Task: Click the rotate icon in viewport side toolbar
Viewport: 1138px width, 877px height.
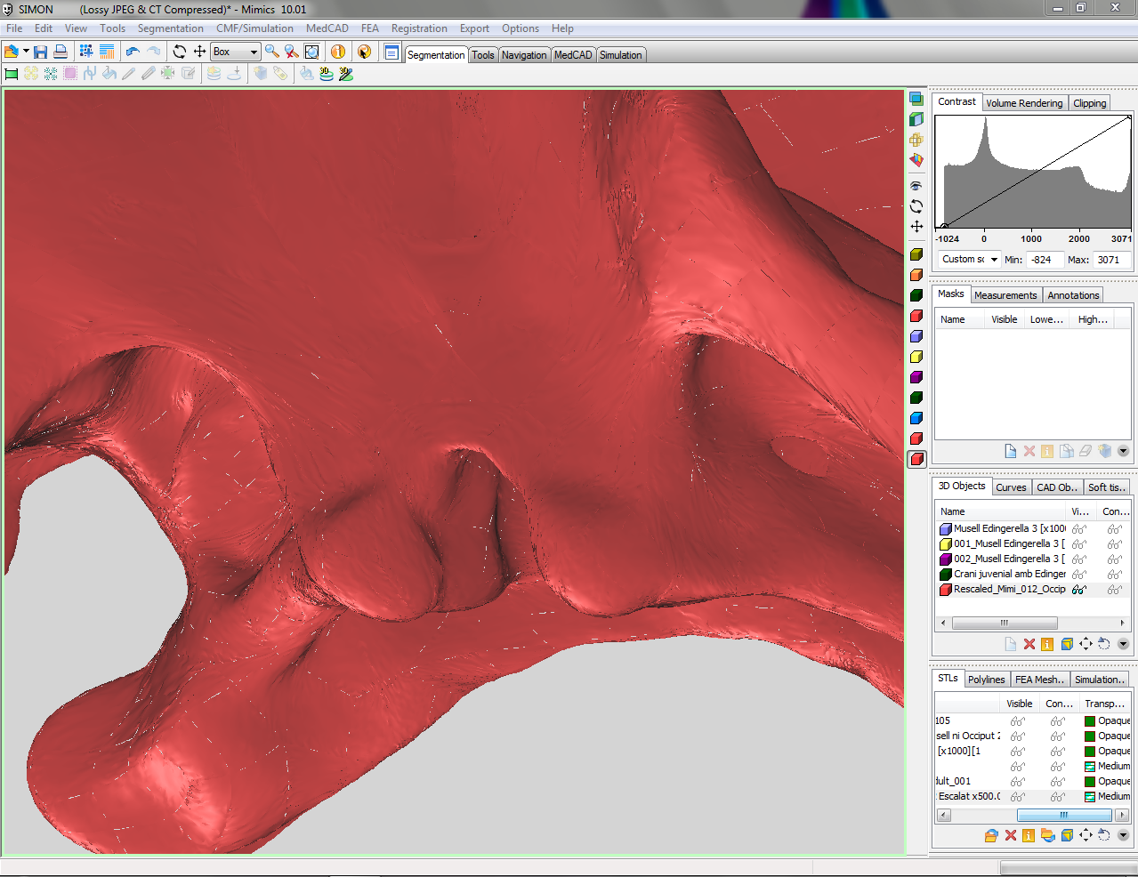Action: pos(916,206)
